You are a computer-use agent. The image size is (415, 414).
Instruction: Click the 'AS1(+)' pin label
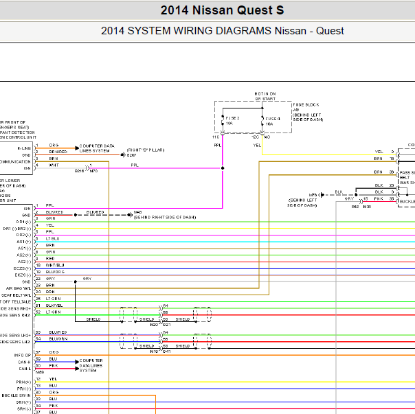(x=24, y=242)
